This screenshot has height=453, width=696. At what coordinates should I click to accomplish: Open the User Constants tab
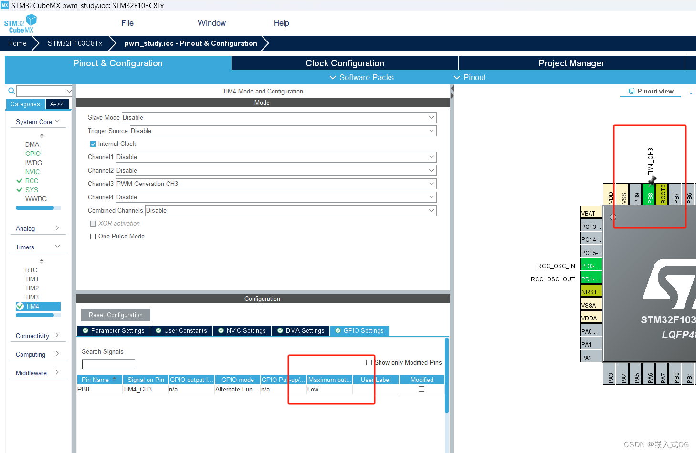click(181, 330)
